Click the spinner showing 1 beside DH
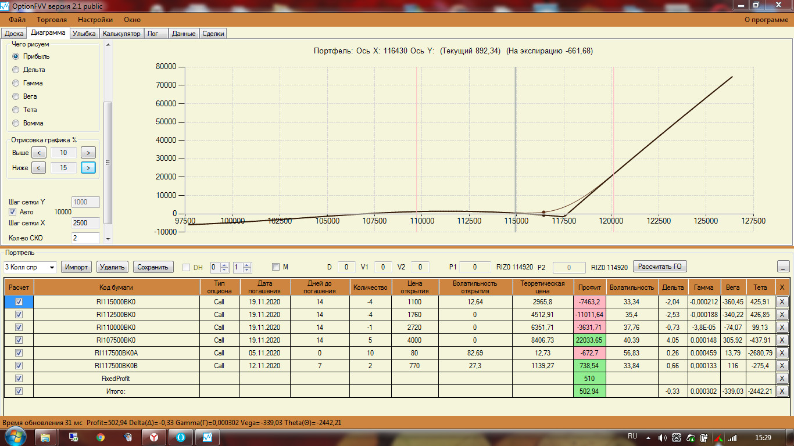The image size is (794, 446). click(x=242, y=267)
